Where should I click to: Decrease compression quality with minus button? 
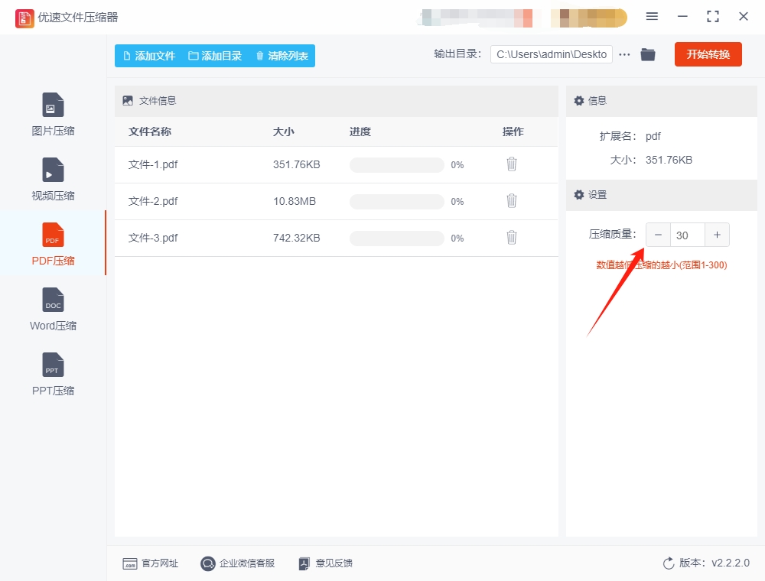click(x=658, y=235)
